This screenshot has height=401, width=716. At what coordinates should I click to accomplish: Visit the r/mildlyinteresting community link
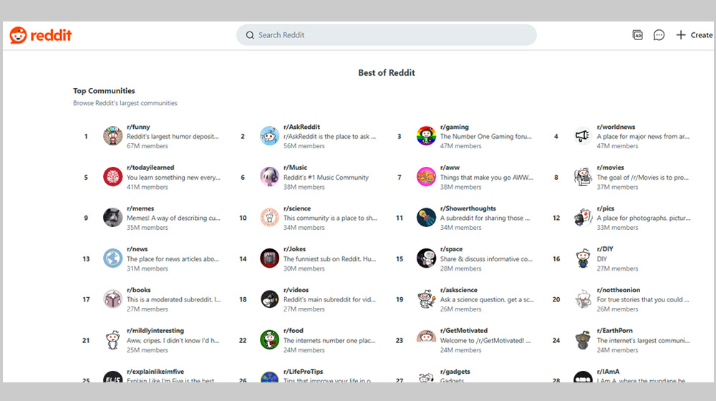[x=155, y=331]
